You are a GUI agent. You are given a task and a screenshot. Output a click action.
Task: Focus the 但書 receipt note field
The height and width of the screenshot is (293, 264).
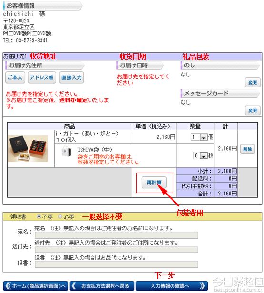[x=116, y=264]
